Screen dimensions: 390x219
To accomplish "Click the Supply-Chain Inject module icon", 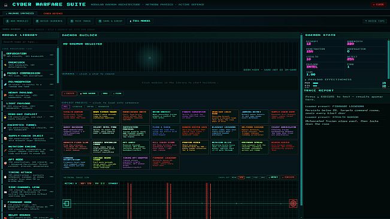I will 5,139.
